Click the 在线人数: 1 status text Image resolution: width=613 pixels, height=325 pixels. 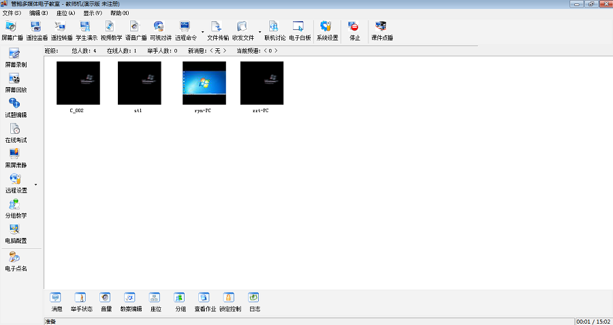click(122, 51)
